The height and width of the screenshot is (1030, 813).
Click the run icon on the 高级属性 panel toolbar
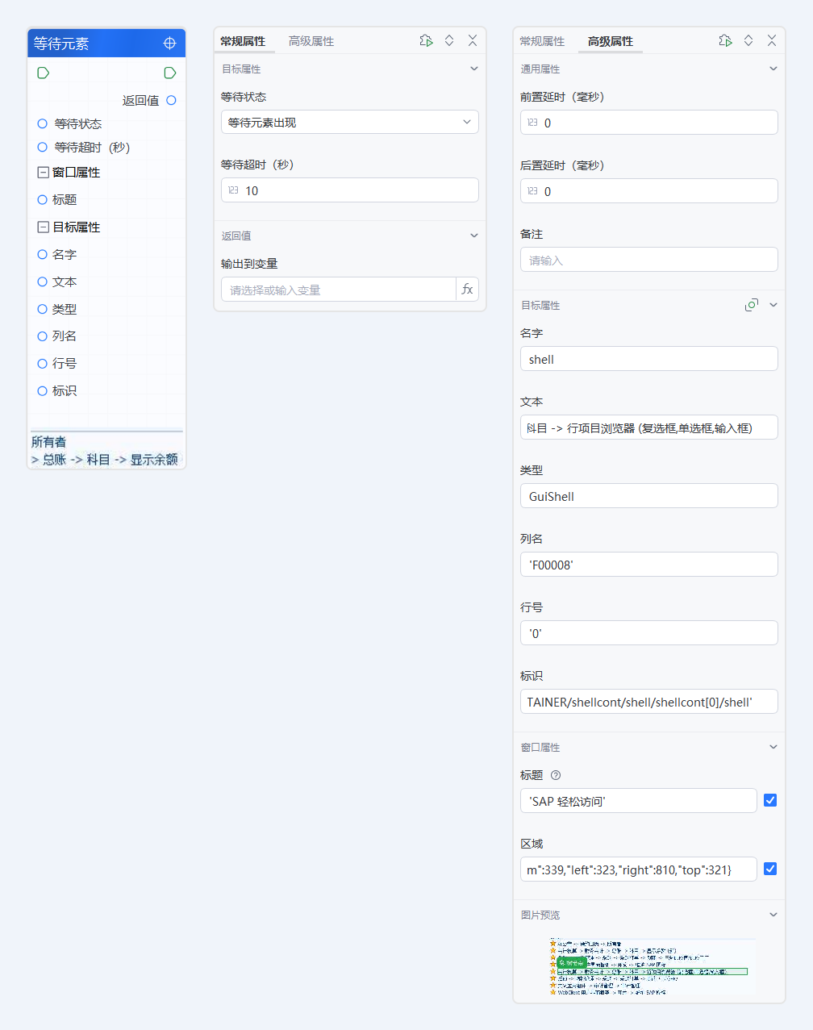coord(725,40)
